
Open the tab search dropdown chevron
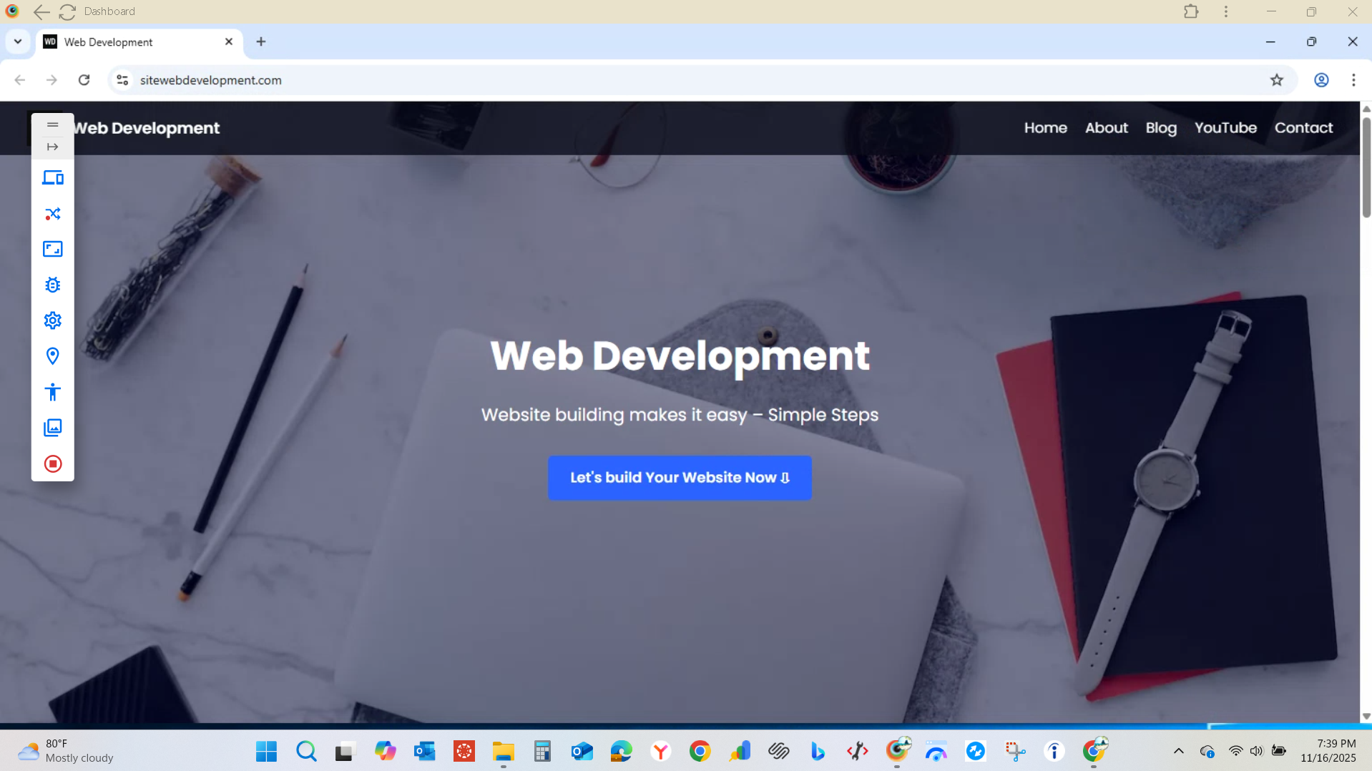point(17,41)
